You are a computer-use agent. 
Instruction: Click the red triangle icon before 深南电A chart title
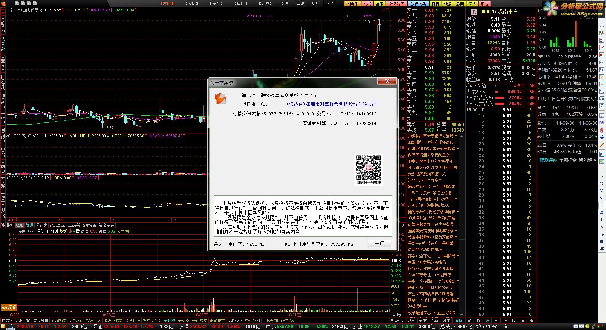(x=3, y=10)
